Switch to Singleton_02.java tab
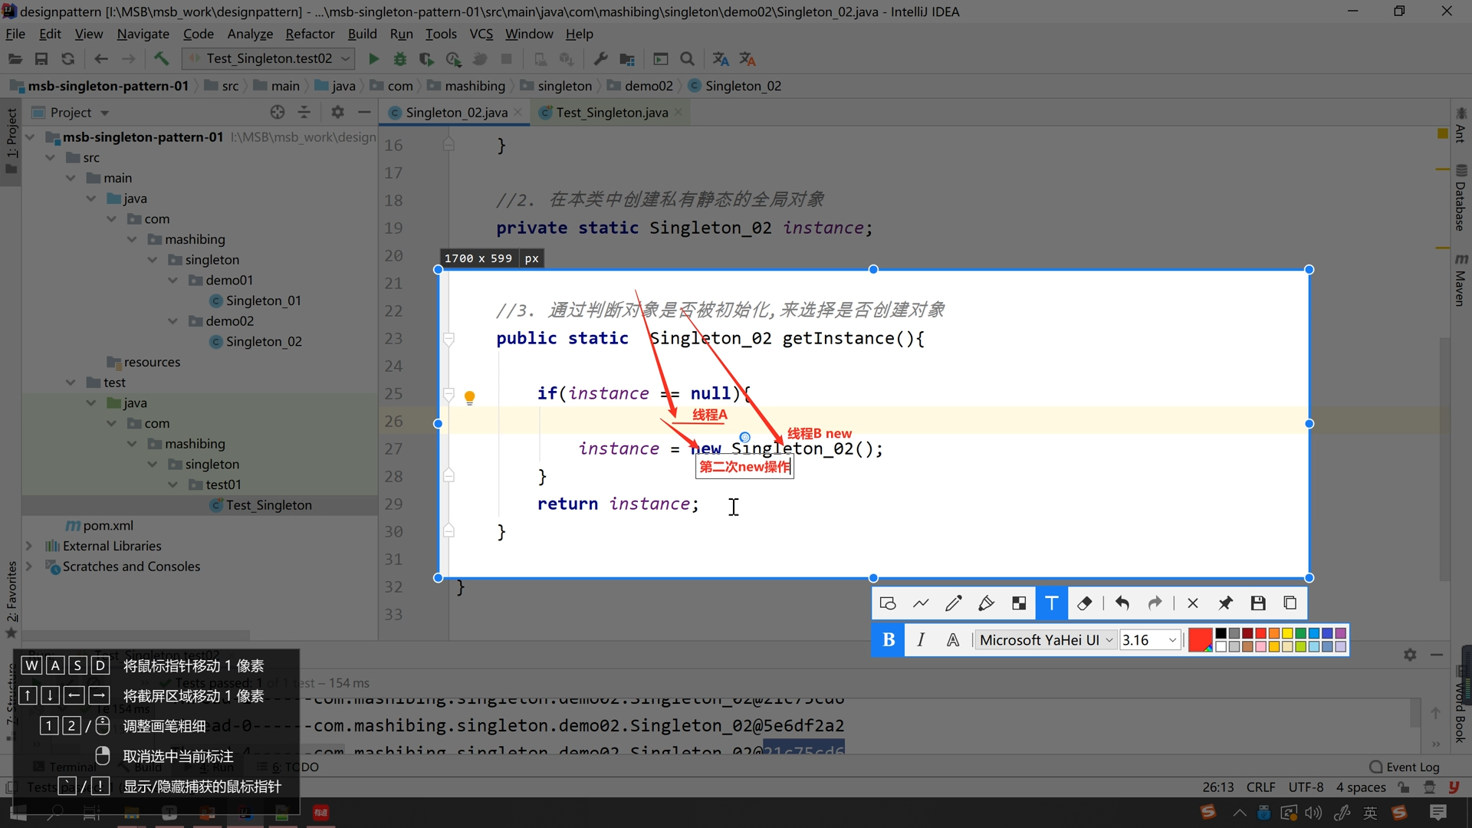Image resolution: width=1472 pixels, height=828 pixels. click(x=455, y=113)
